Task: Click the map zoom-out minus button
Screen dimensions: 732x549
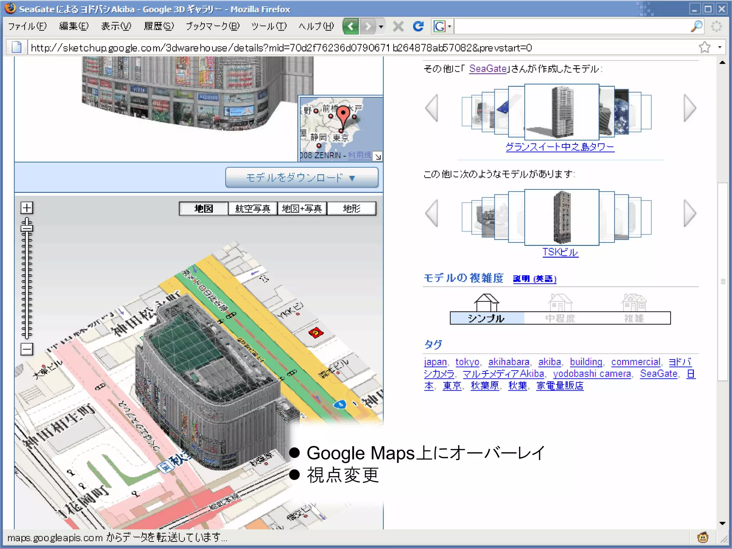Action: point(27,349)
